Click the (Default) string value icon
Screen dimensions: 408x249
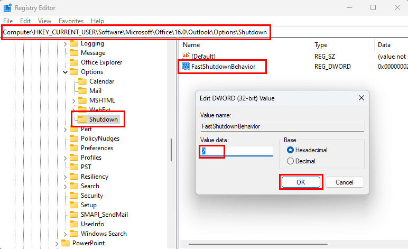[186, 56]
